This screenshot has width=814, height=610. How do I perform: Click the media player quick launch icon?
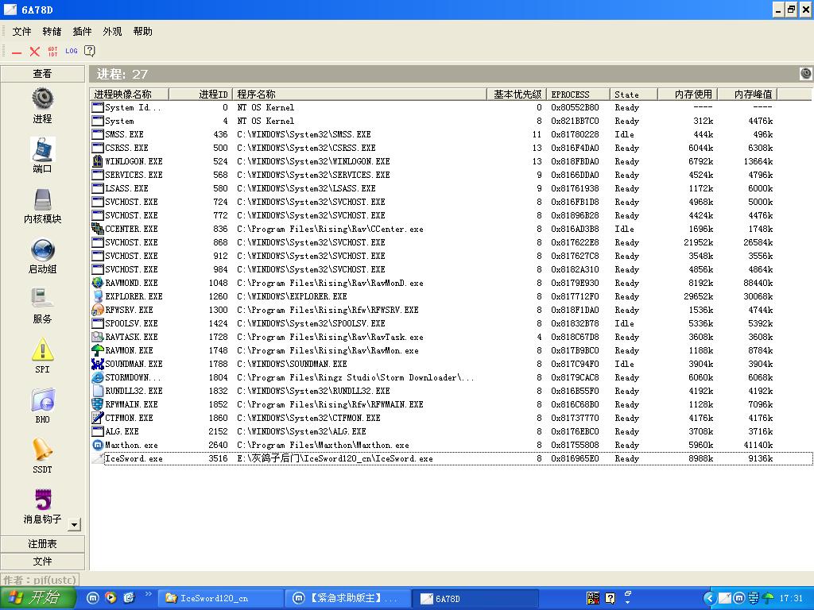click(x=110, y=598)
